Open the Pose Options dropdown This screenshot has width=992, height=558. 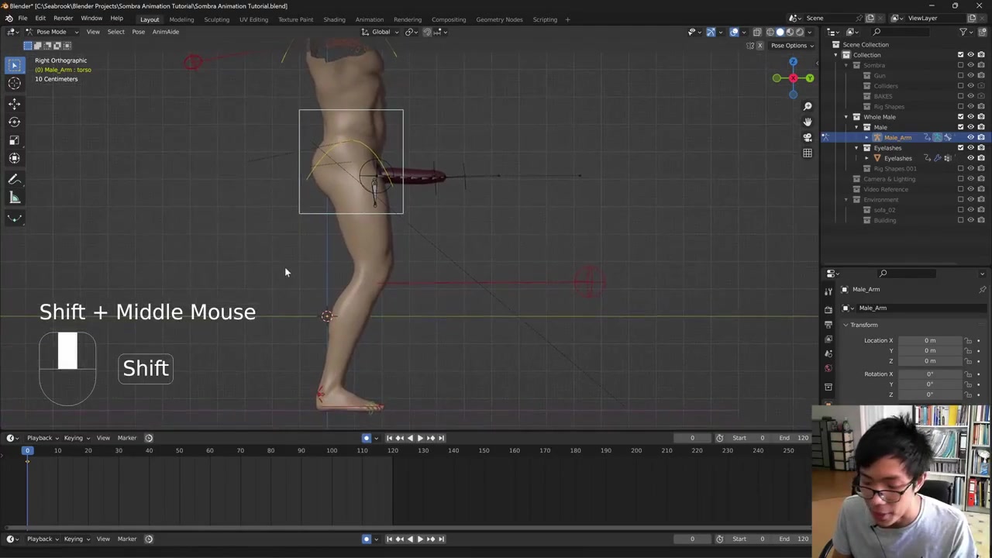(x=791, y=46)
